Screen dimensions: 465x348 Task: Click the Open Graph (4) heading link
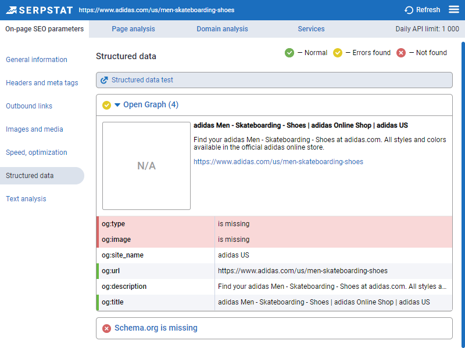(x=151, y=105)
